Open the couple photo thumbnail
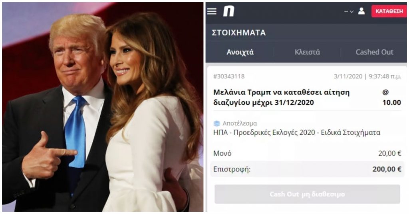The image size is (409, 214). point(103,107)
